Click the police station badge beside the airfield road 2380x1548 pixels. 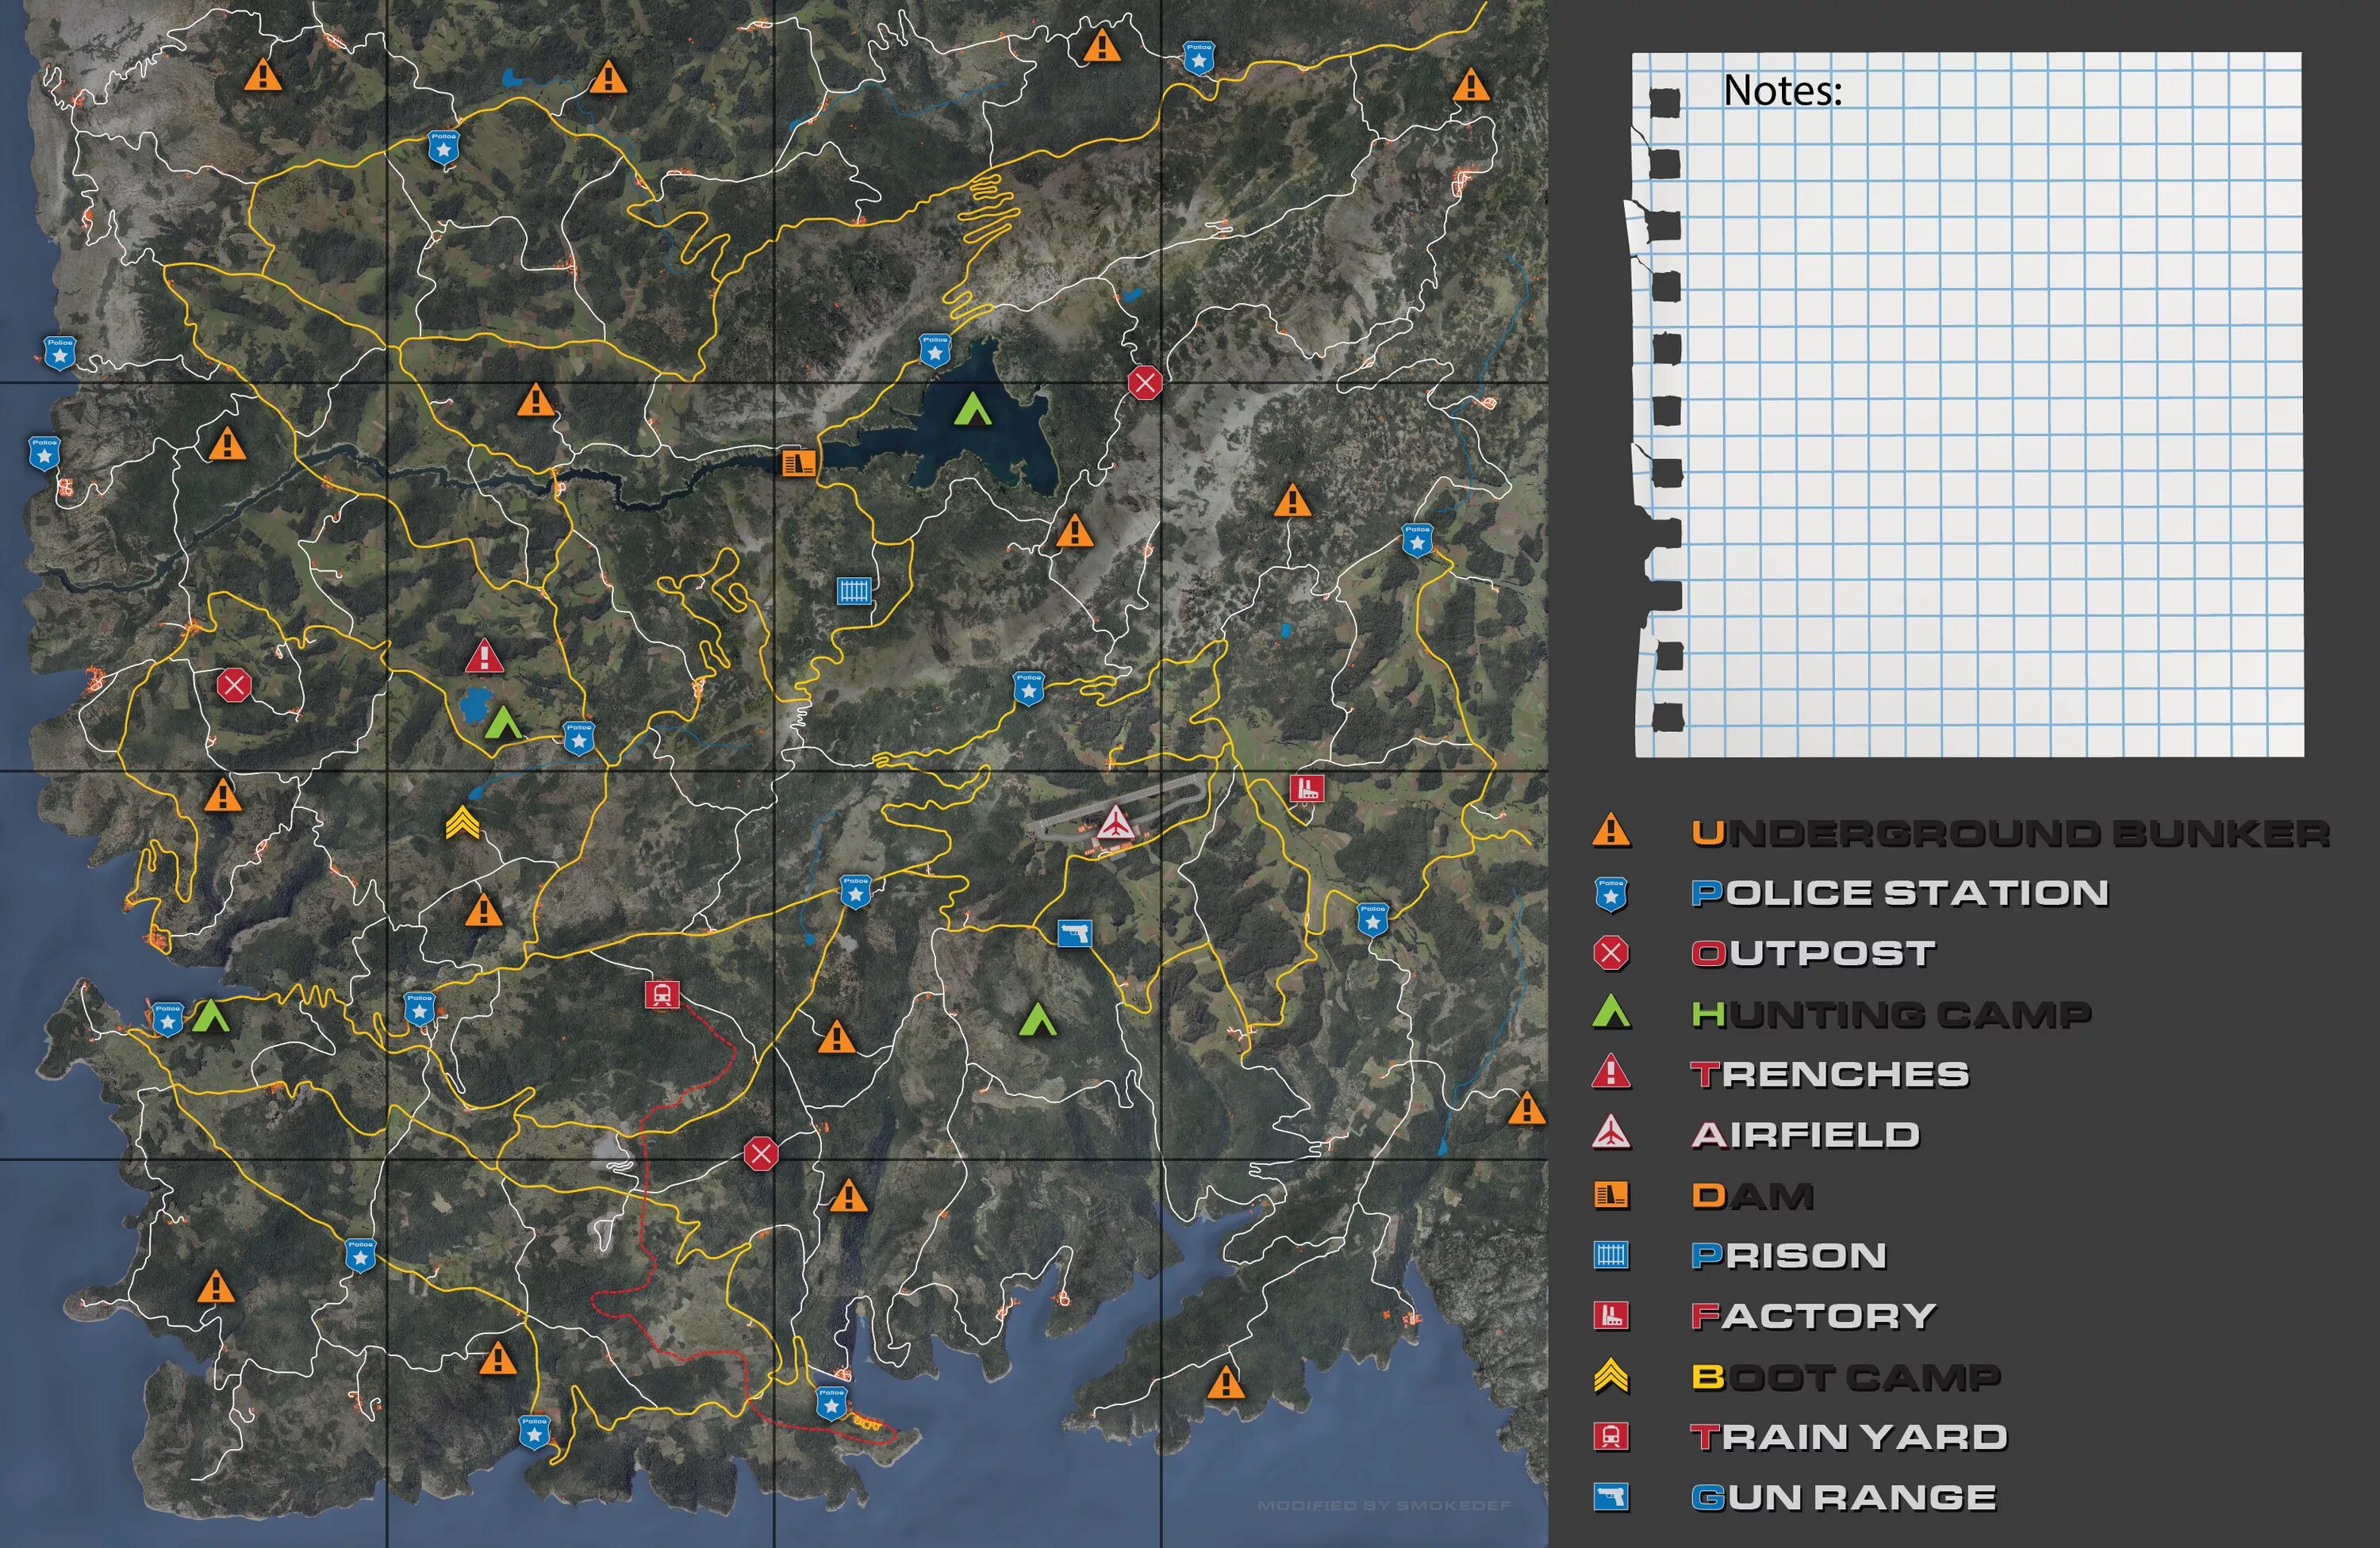pyautogui.click(x=1029, y=688)
